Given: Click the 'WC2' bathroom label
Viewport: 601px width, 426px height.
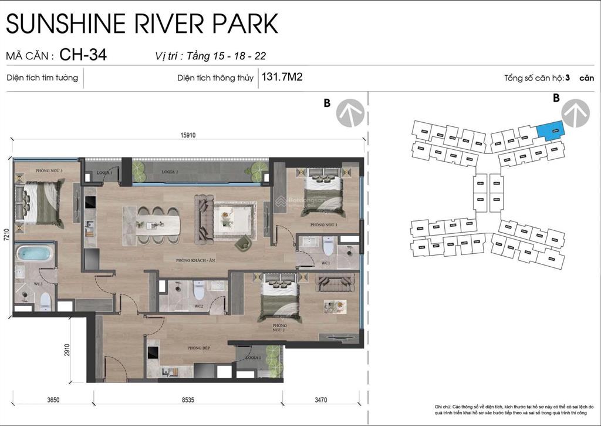Looking at the screenshot, I should [198, 306].
